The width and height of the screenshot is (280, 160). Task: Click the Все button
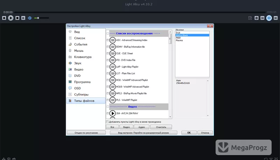point(112,127)
